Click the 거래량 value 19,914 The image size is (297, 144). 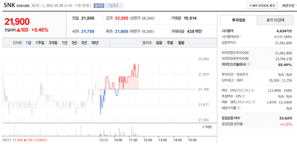[x=190, y=18]
